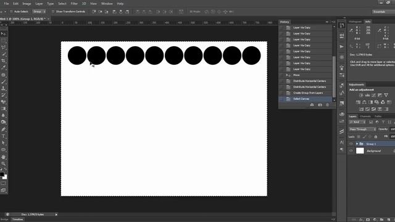Select the Horizontal Type tool
The width and height of the screenshot is (395, 222).
pos(3,136)
